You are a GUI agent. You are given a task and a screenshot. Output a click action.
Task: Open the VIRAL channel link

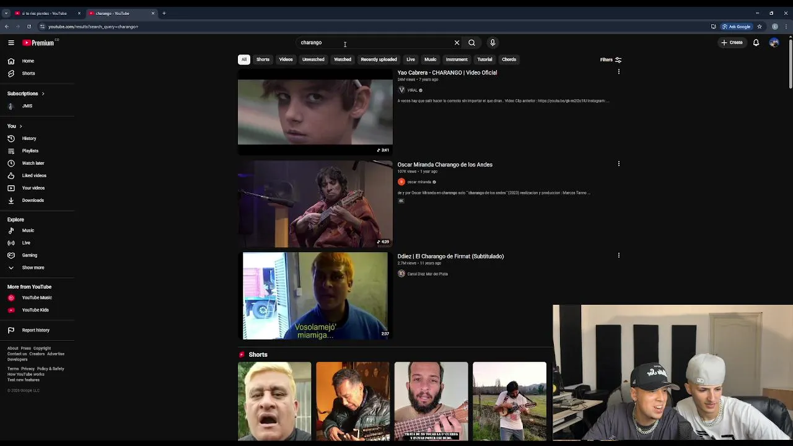pyautogui.click(x=412, y=90)
